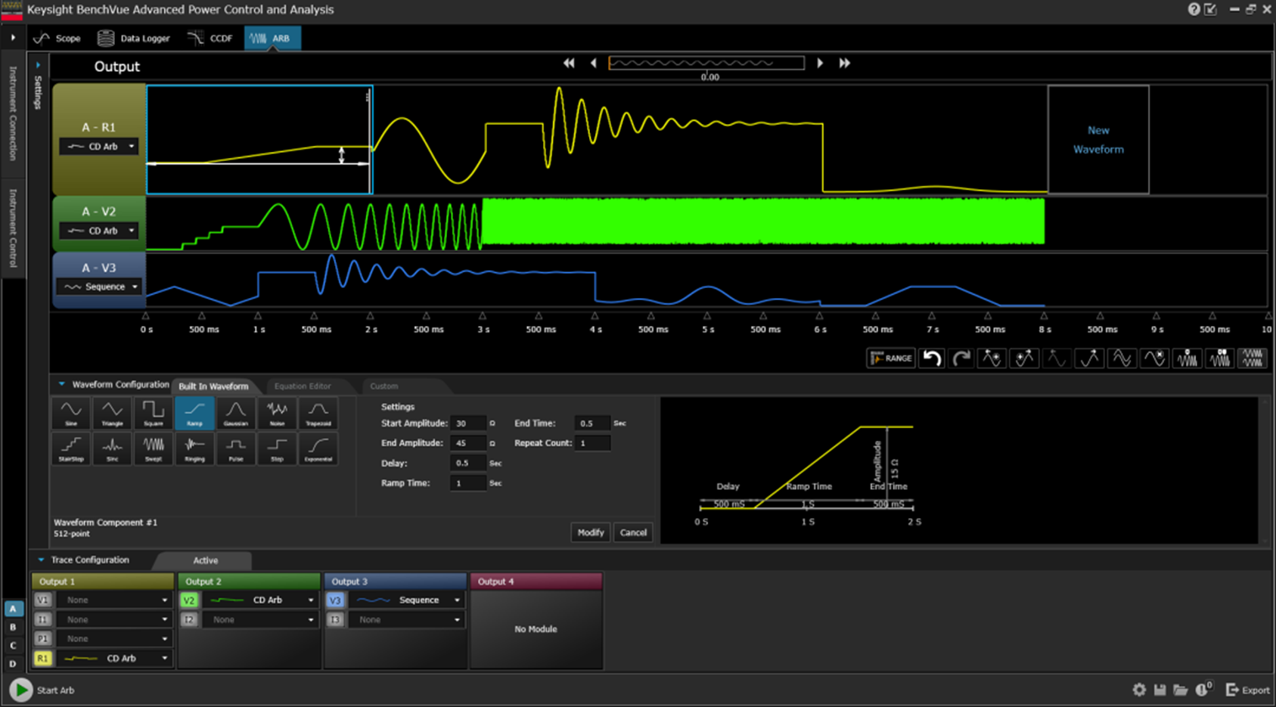Click the Export button

1247,690
